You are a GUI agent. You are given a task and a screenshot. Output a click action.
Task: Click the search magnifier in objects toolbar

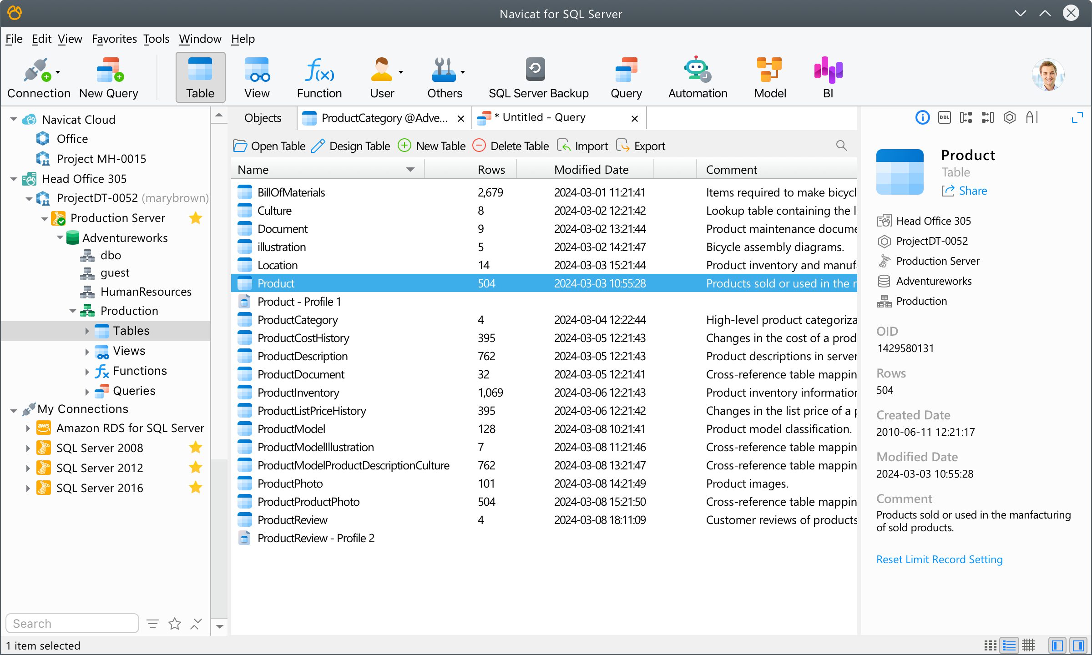pos(841,146)
